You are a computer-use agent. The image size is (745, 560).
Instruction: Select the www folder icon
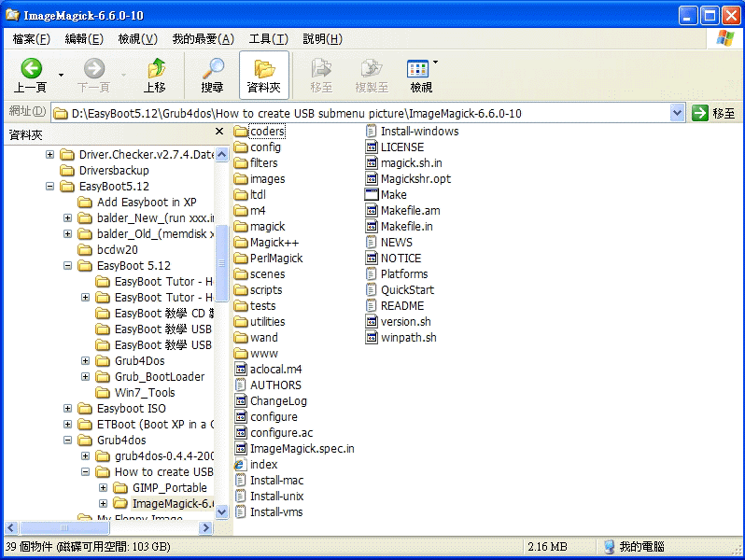point(242,354)
